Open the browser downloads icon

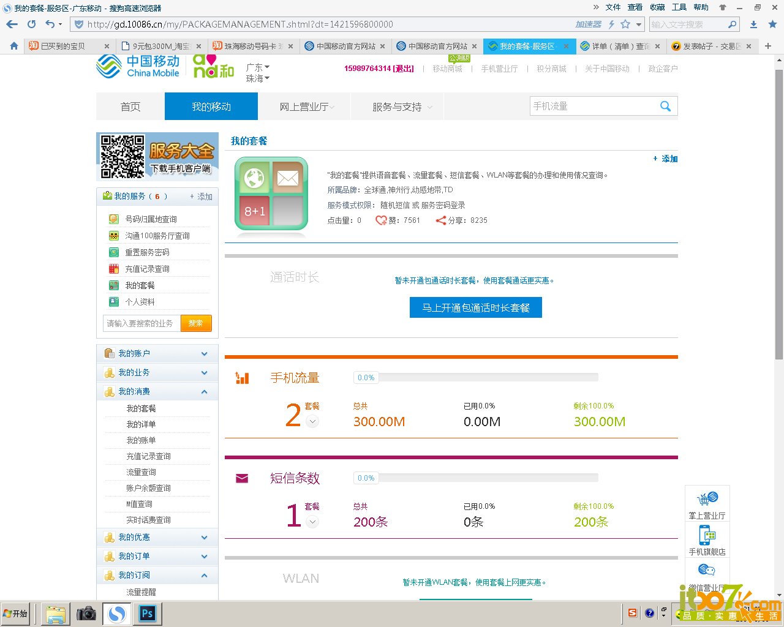(754, 24)
